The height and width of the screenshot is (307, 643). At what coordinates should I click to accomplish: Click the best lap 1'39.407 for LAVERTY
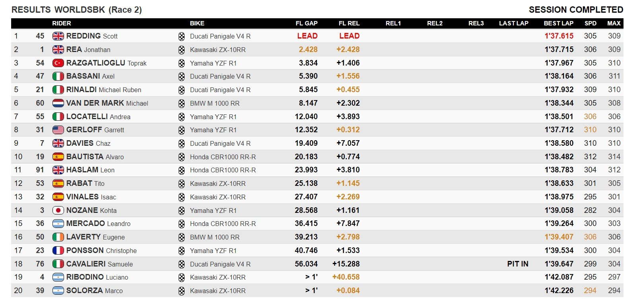click(x=559, y=237)
